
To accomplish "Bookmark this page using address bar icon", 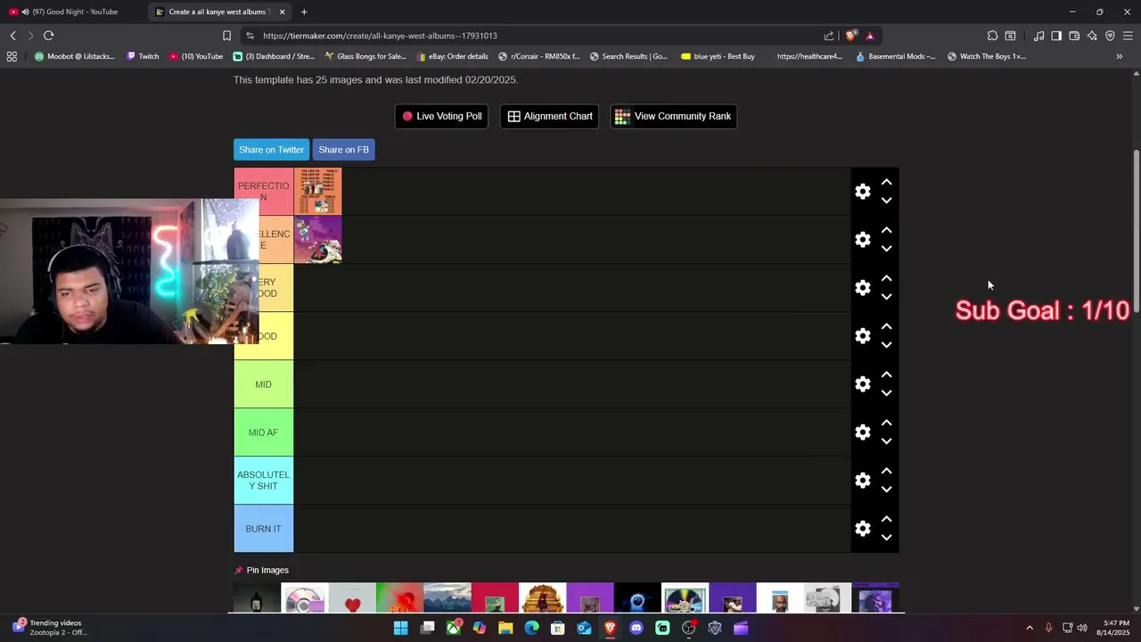I will tap(226, 36).
